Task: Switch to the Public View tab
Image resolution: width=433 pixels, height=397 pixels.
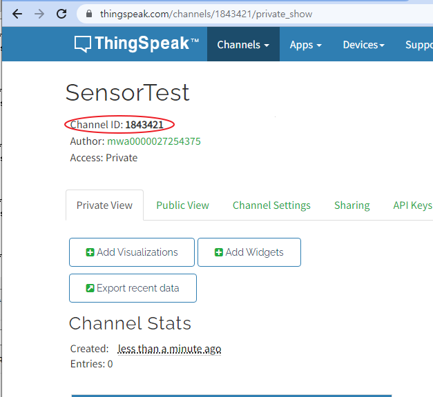Action: [182, 205]
